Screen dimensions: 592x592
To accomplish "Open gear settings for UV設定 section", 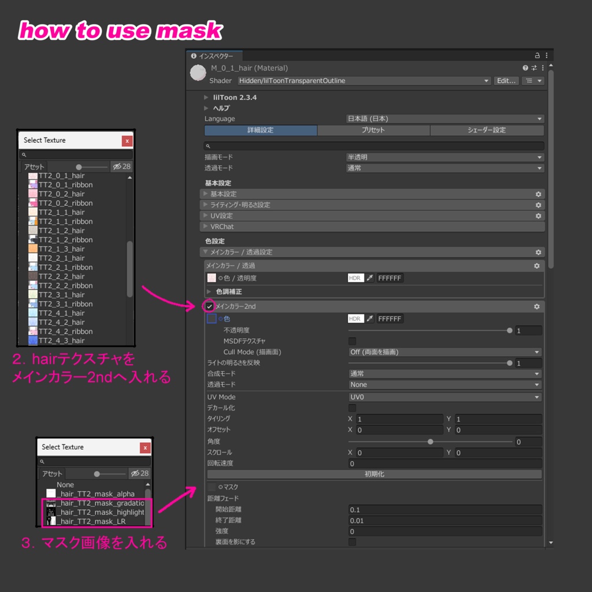I will (x=538, y=216).
